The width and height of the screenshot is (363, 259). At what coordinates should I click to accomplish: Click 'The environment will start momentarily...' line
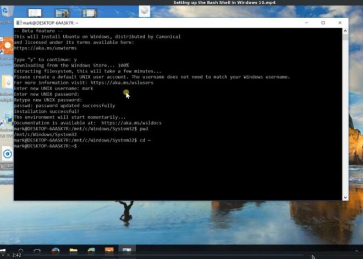(x=70, y=117)
